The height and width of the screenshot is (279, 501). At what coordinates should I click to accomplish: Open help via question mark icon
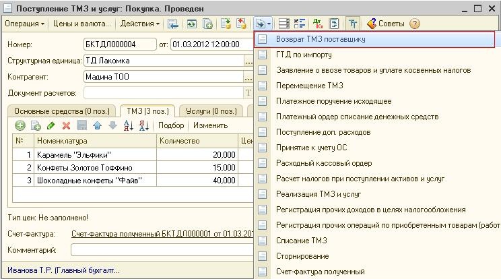tap(414, 24)
